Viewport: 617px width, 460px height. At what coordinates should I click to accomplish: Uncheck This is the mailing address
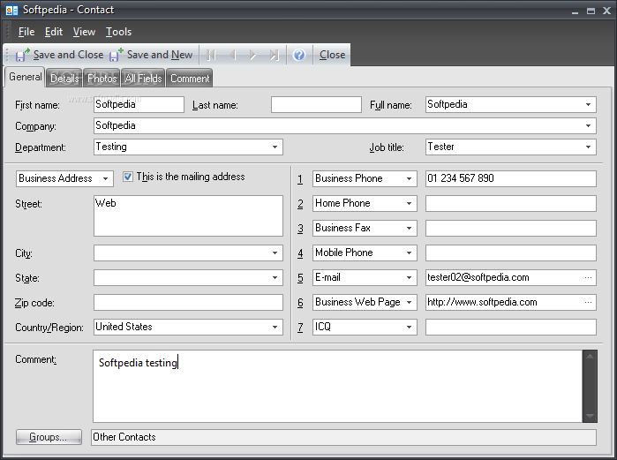[128, 177]
